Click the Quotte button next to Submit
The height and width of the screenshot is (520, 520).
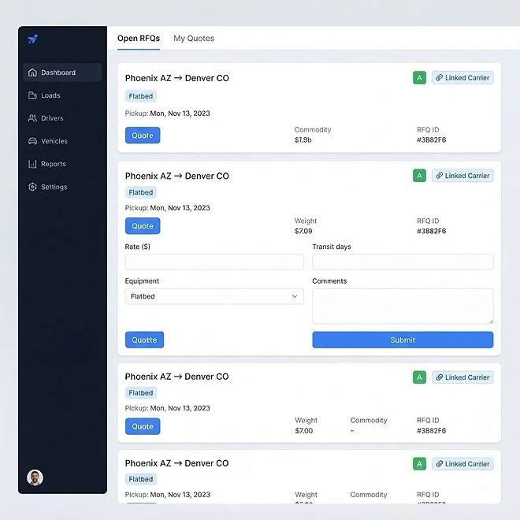pyautogui.click(x=144, y=340)
